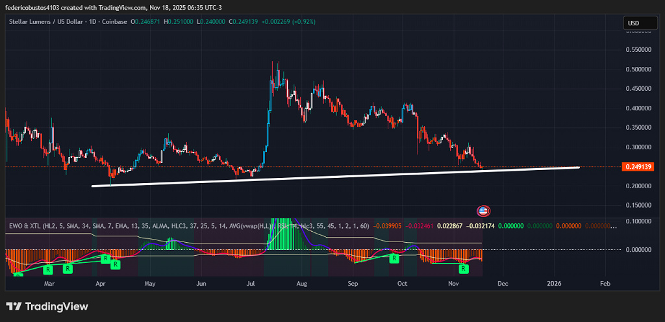Click the Jul label on the time axis
The image size is (665, 322).
pyautogui.click(x=251, y=284)
